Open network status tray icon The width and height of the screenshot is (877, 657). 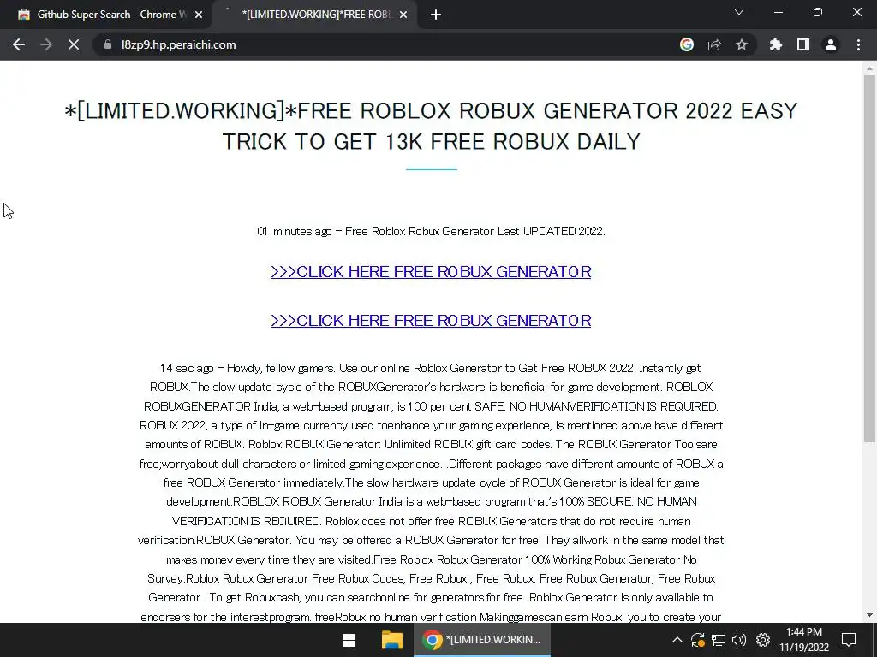pos(719,640)
